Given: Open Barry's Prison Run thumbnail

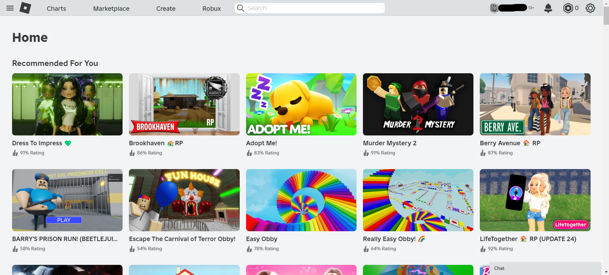Looking at the screenshot, I should [67, 200].
